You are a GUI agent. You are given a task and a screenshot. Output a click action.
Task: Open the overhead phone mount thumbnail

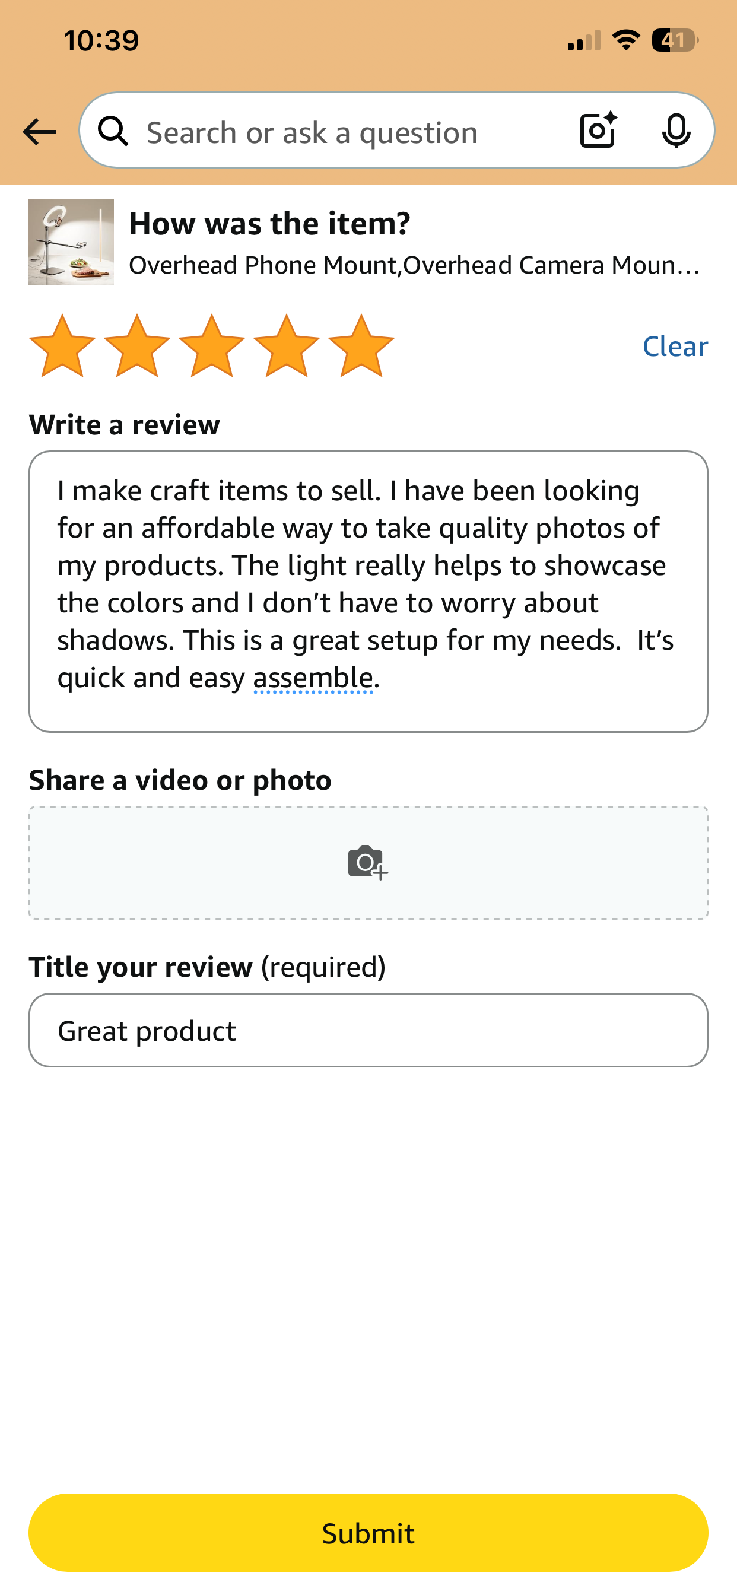pyautogui.click(x=71, y=242)
